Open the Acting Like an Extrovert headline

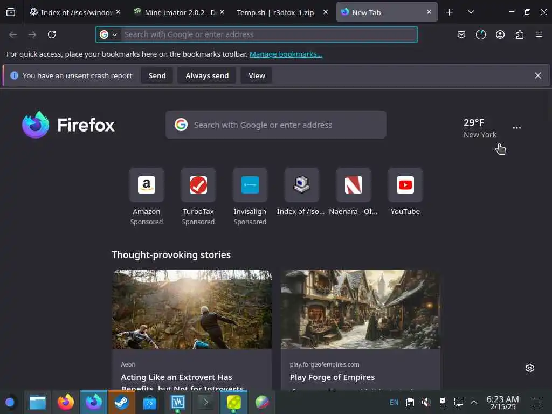pyautogui.click(x=182, y=382)
